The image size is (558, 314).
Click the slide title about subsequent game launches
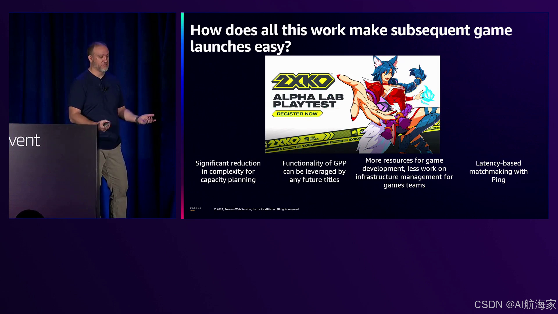(x=351, y=38)
